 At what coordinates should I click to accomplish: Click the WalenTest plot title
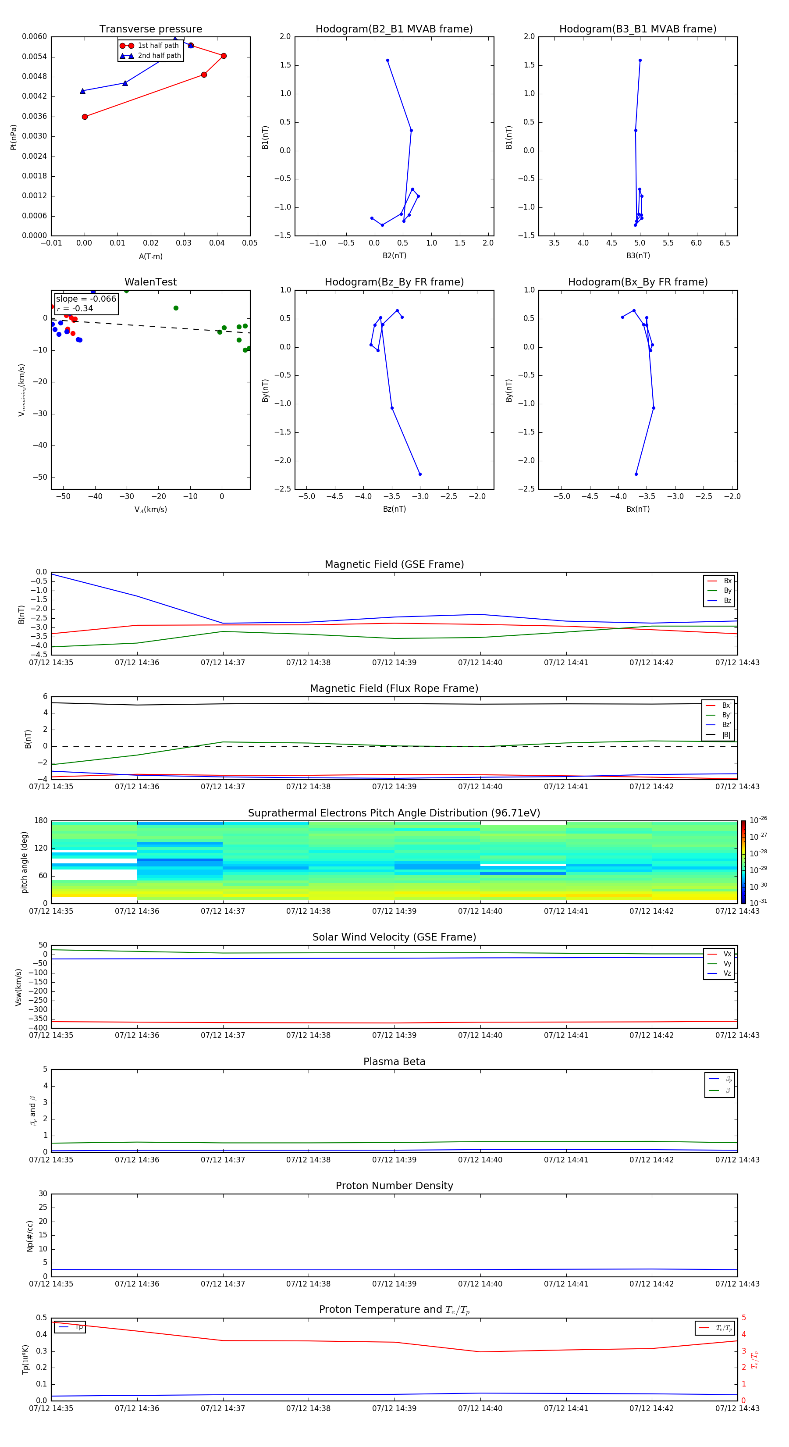(x=150, y=282)
